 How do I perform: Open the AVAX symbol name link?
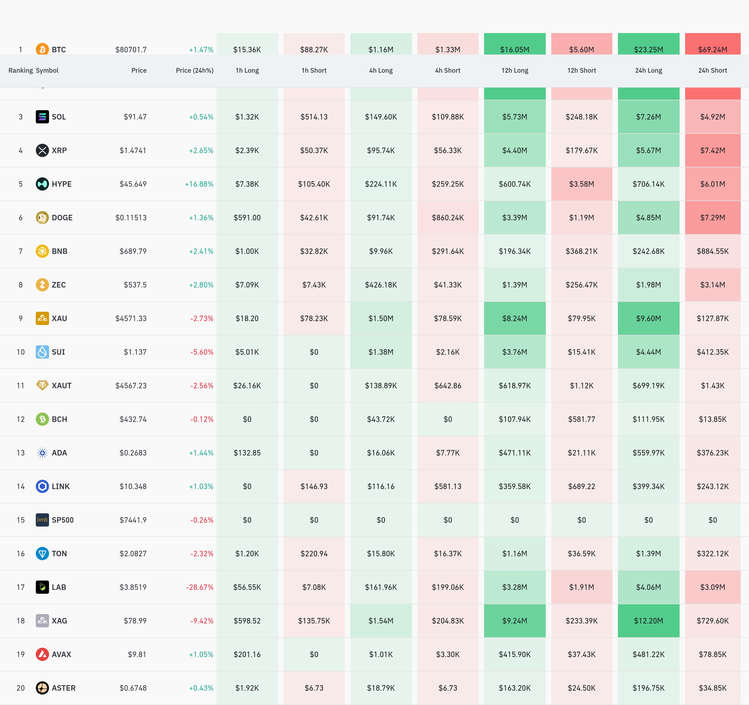[x=61, y=654]
